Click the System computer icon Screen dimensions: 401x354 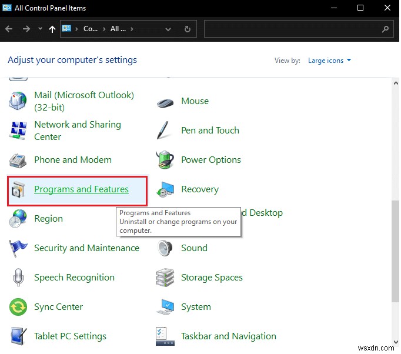[x=165, y=307]
